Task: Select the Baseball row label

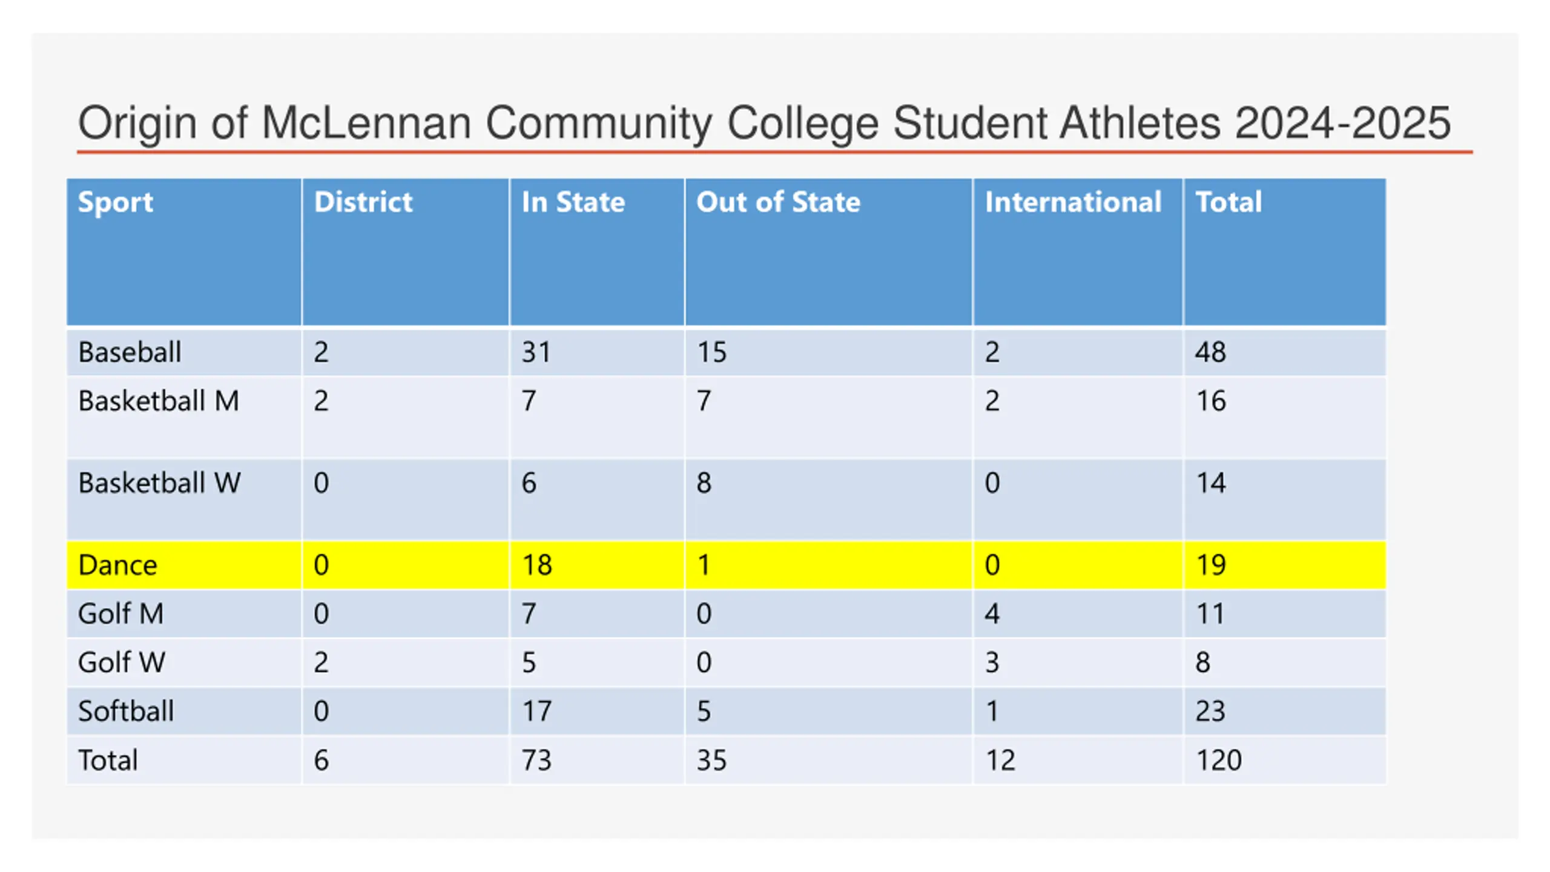Action: tap(130, 352)
